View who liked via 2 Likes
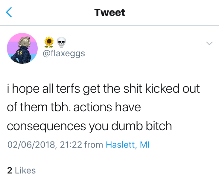This screenshot has height=182, width=219. pos(21,170)
